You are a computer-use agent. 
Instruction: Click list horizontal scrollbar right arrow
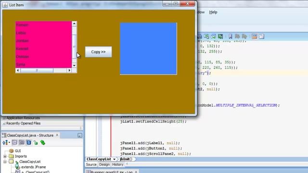pyautogui.click(x=69, y=70)
